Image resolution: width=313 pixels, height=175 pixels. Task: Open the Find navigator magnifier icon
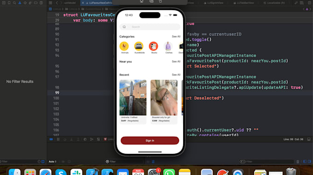pos(14,3)
